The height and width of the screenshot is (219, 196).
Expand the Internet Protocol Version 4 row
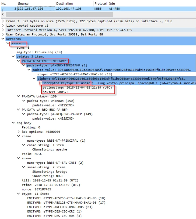pyautogui.click(x=3, y=30)
